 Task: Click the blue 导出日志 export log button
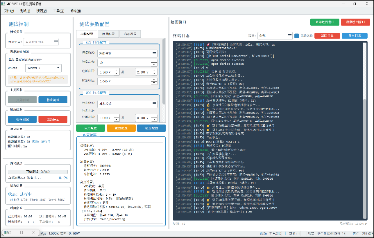point(355,35)
